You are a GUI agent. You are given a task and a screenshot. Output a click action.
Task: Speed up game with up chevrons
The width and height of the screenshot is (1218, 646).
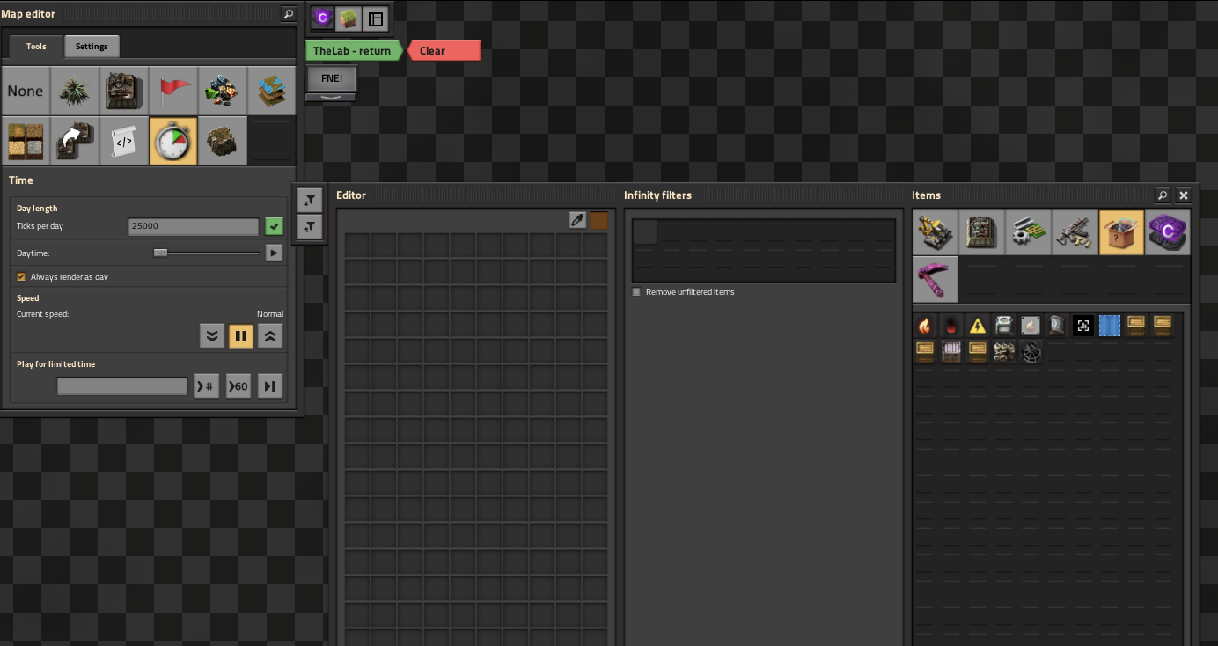click(270, 336)
